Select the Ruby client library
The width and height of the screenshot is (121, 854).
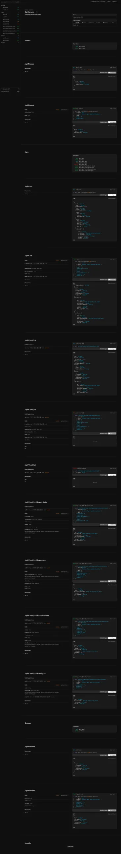point(84,23)
